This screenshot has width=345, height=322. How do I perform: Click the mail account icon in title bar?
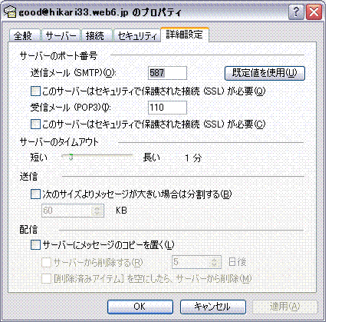click(x=10, y=12)
